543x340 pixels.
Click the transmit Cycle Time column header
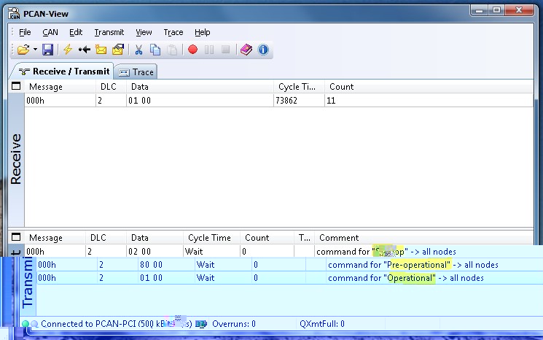211,238
